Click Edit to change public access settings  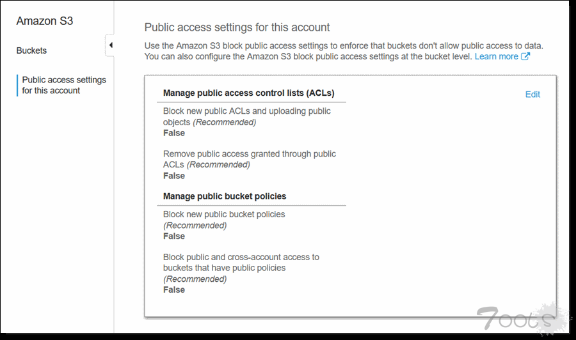(532, 95)
